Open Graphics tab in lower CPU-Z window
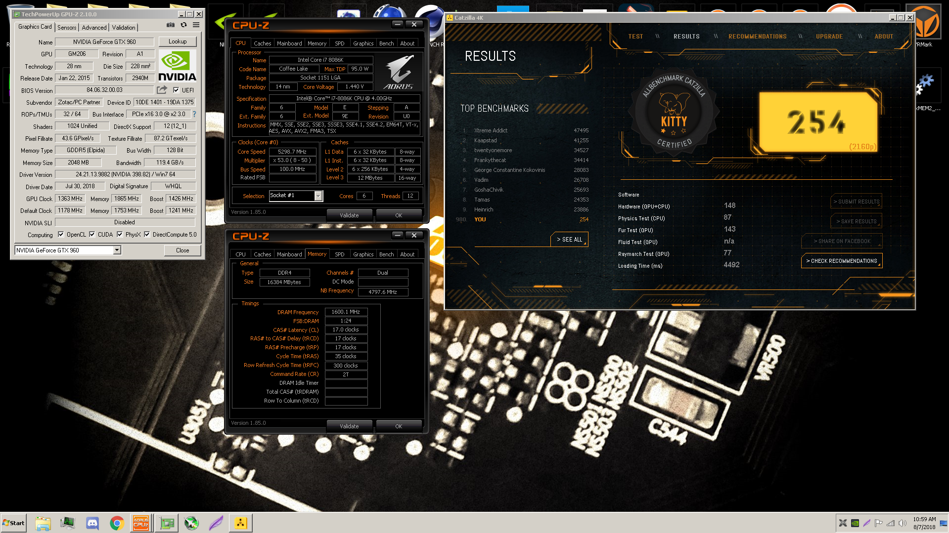This screenshot has height=533, width=949. 363,254
